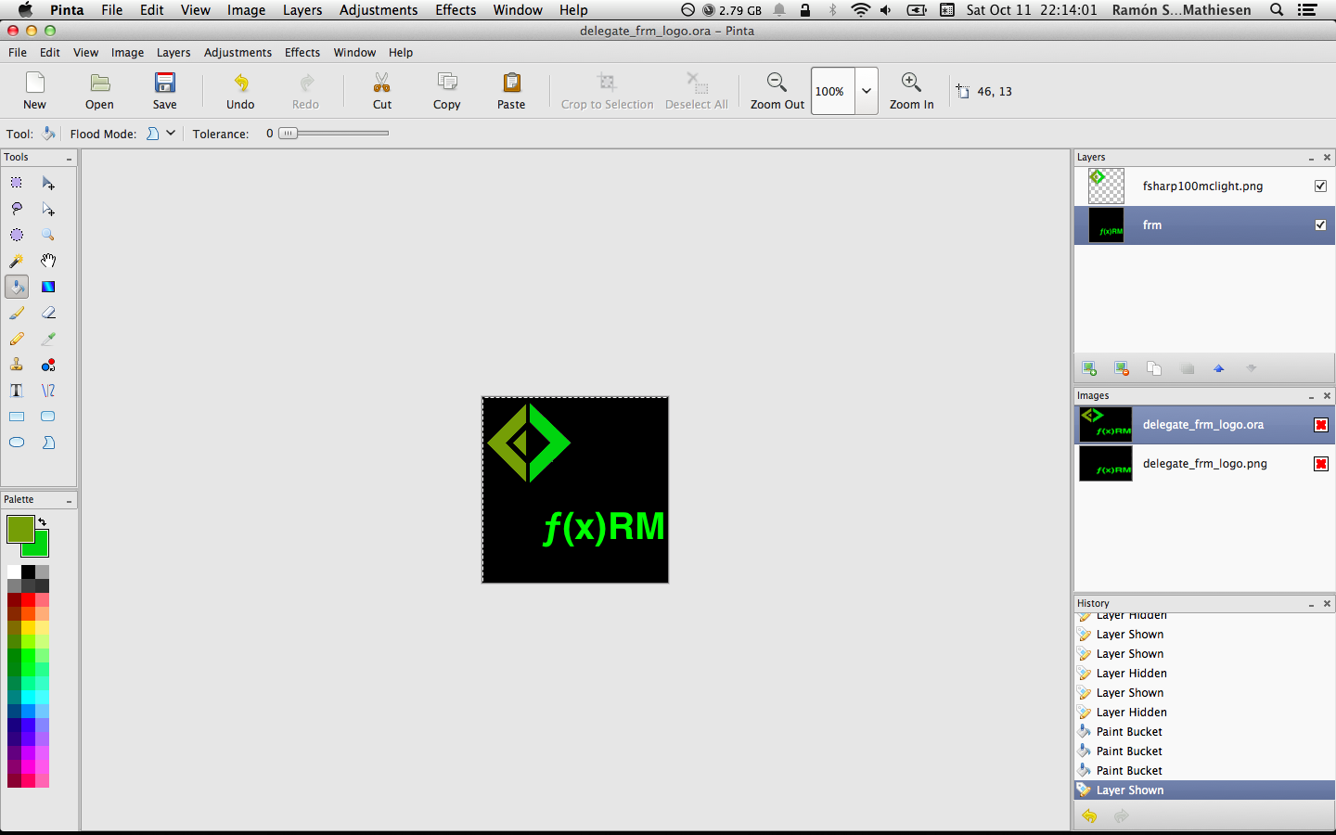Select the Rectangle Select tool
Screen dimensions: 1336x835
pos(17,183)
